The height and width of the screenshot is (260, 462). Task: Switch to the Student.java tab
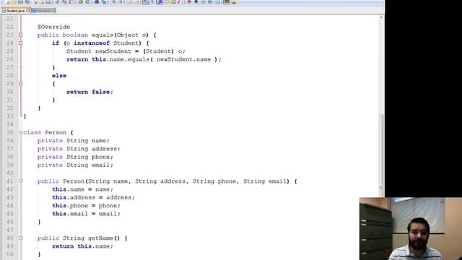15,11
